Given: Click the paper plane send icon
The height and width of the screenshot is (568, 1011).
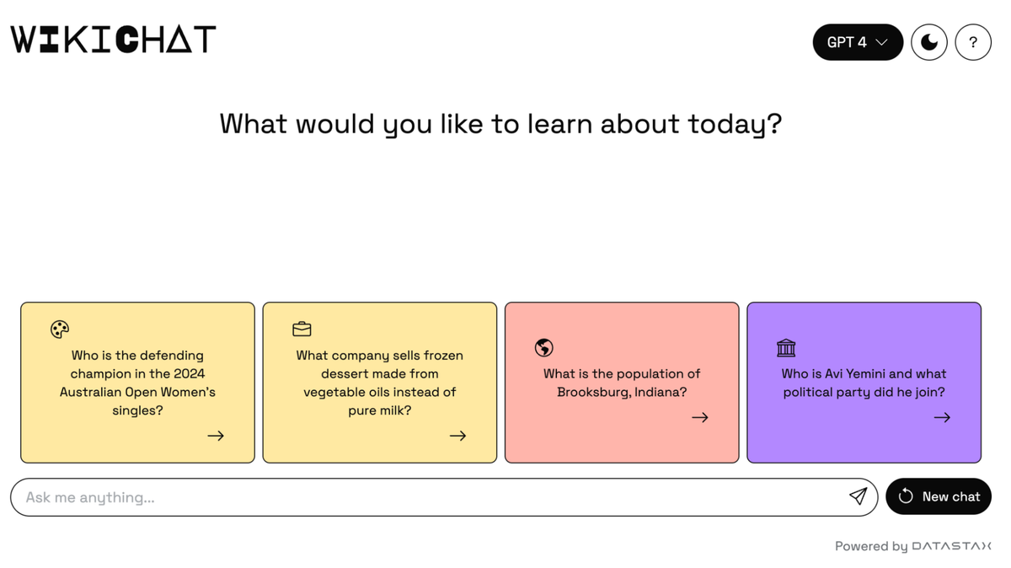Looking at the screenshot, I should click(x=858, y=496).
